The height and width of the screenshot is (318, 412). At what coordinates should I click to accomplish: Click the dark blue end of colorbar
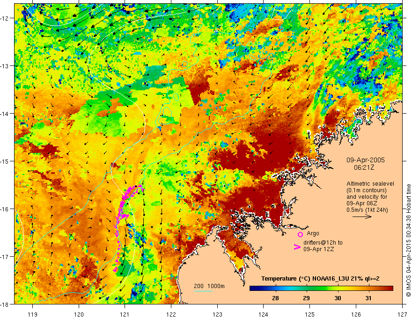252,288
